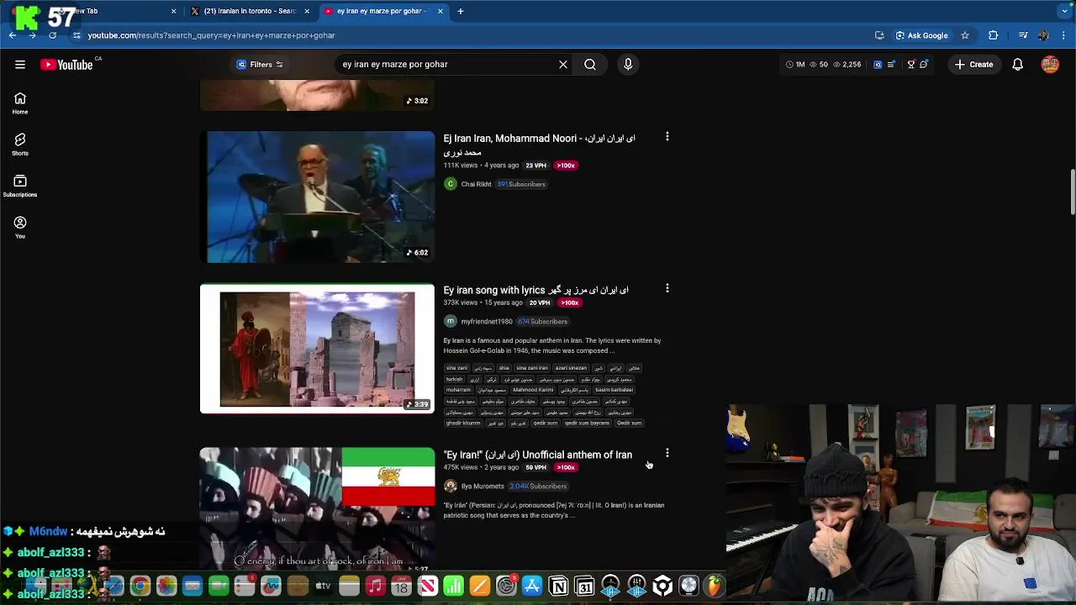This screenshot has height=605, width=1076.
Task: Open the Music app from the dock
Action: (x=375, y=586)
